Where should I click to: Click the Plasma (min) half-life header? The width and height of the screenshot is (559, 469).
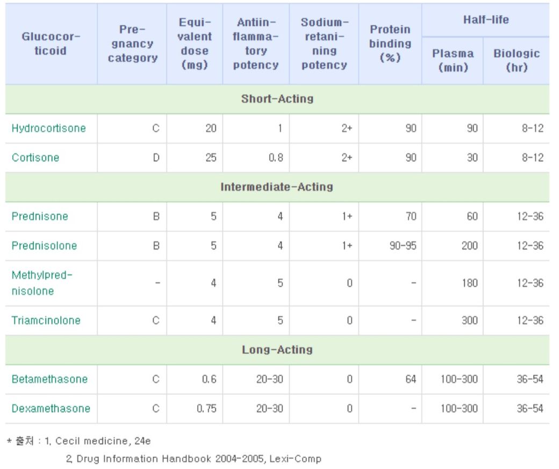pyautogui.click(x=453, y=60)
